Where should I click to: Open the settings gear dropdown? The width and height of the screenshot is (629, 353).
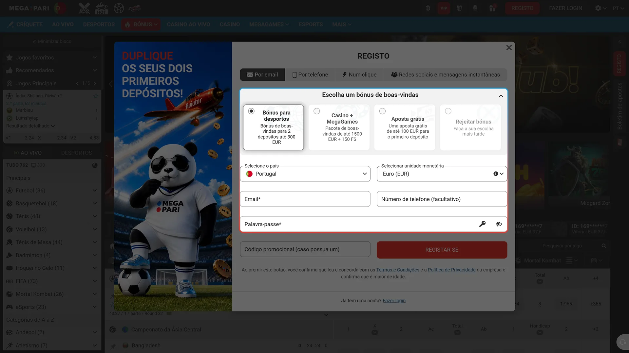(x=600, y=8)
